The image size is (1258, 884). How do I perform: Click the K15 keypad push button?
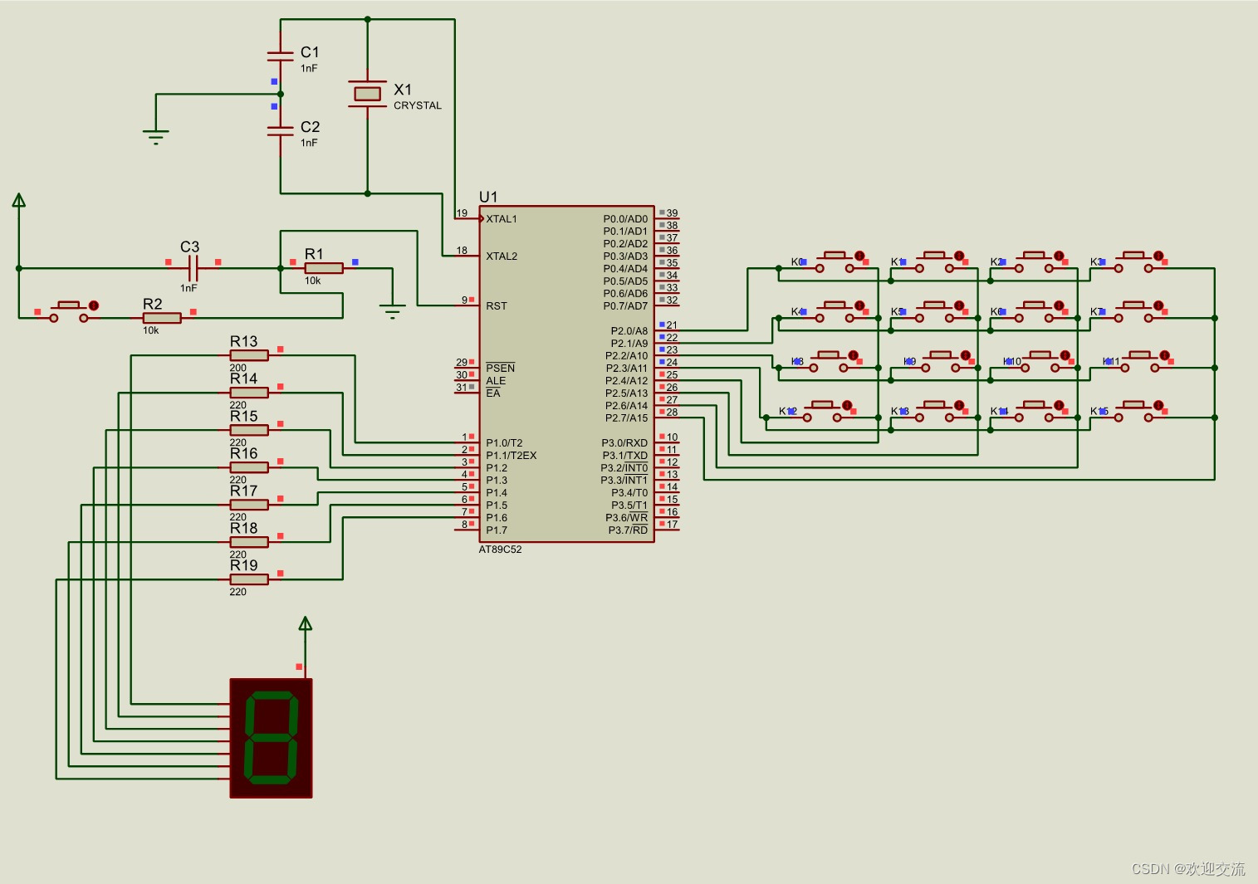[1133, 412]
